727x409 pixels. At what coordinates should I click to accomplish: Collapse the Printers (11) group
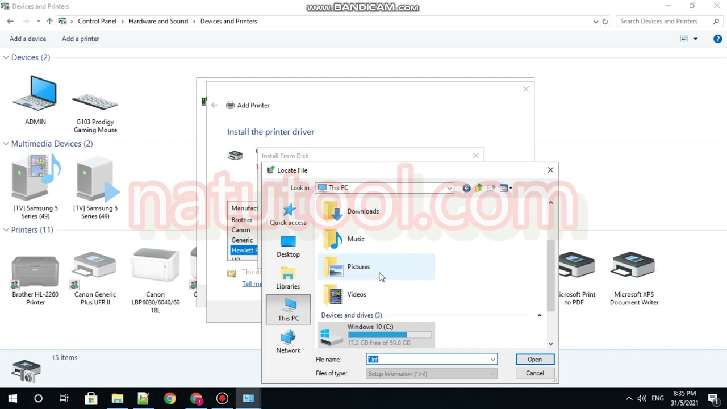6,230
